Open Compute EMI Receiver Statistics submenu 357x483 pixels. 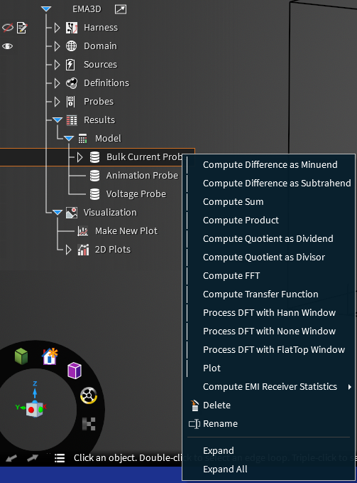tap(270, 386)
